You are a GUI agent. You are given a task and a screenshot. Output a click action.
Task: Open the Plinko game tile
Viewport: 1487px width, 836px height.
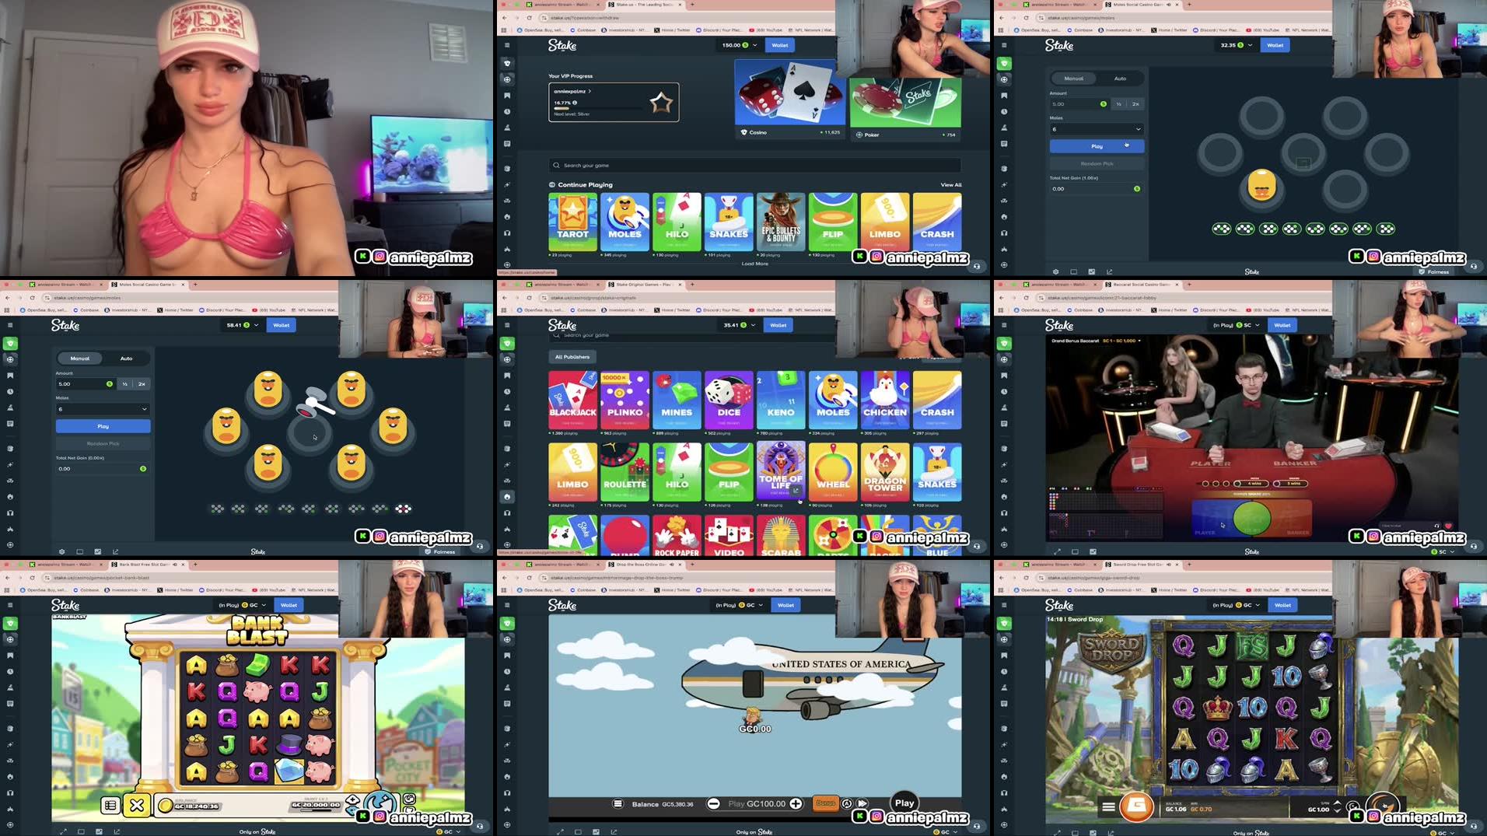(x=625, y=400)
